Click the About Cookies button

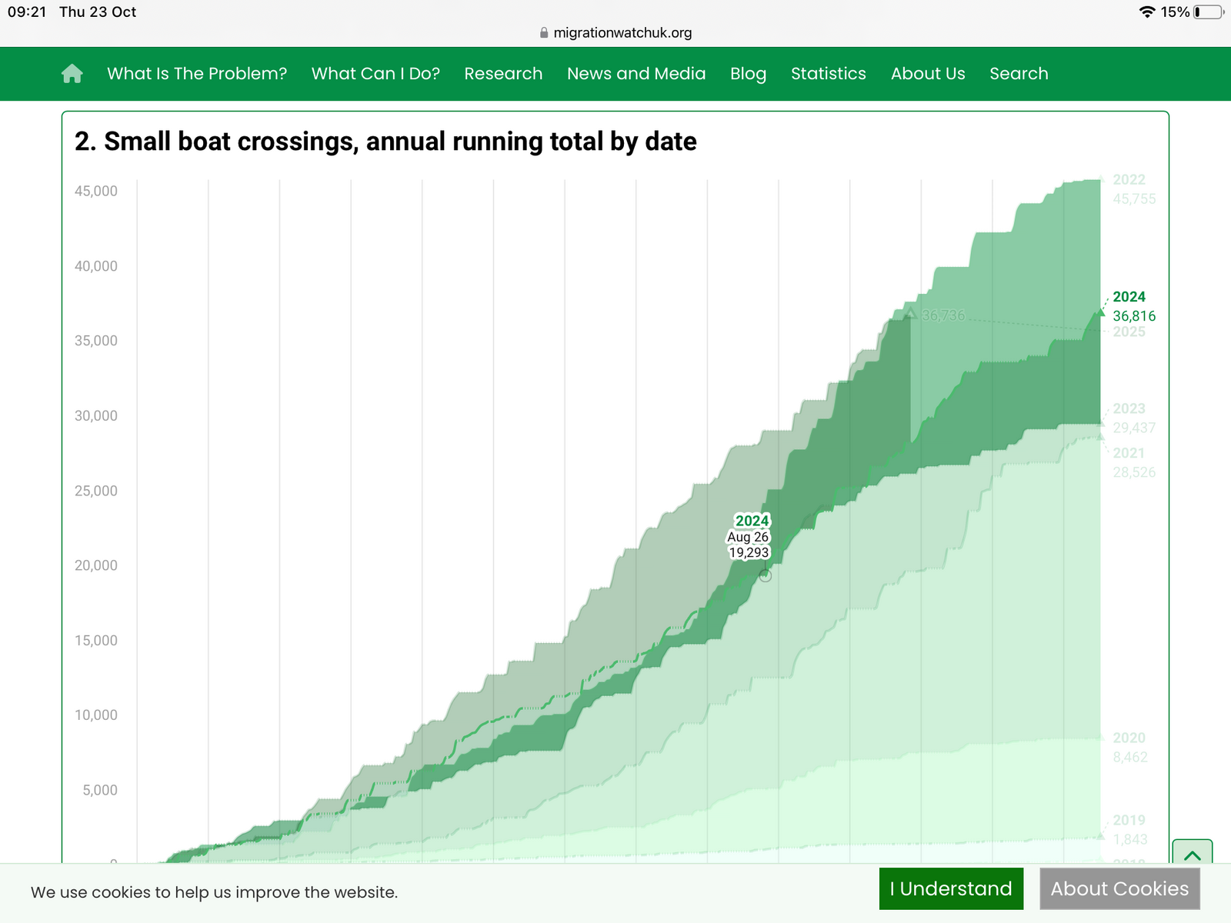(x=1119, y=889)
